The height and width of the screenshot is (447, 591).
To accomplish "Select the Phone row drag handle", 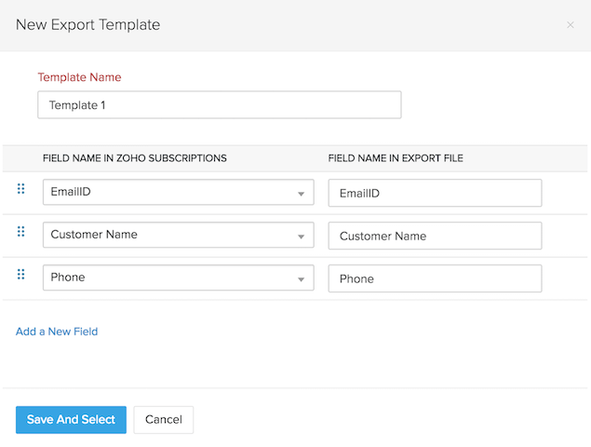I will (x=20, y=275).
